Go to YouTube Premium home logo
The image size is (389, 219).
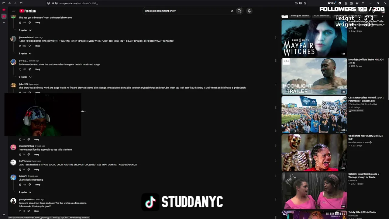pyautogui.click(x=28, y=11)
